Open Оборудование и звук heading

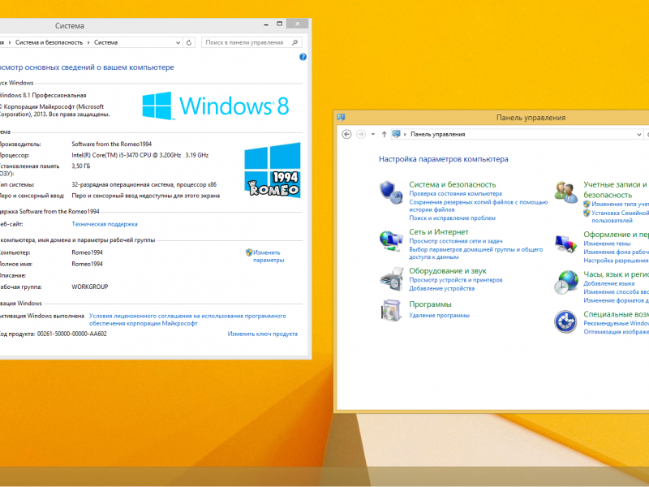point(448,271)
